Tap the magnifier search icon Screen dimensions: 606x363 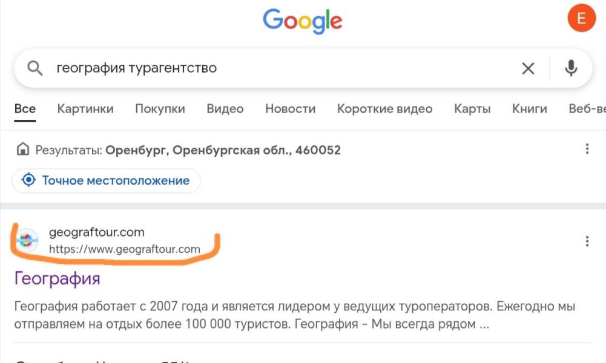pos(35,68)
